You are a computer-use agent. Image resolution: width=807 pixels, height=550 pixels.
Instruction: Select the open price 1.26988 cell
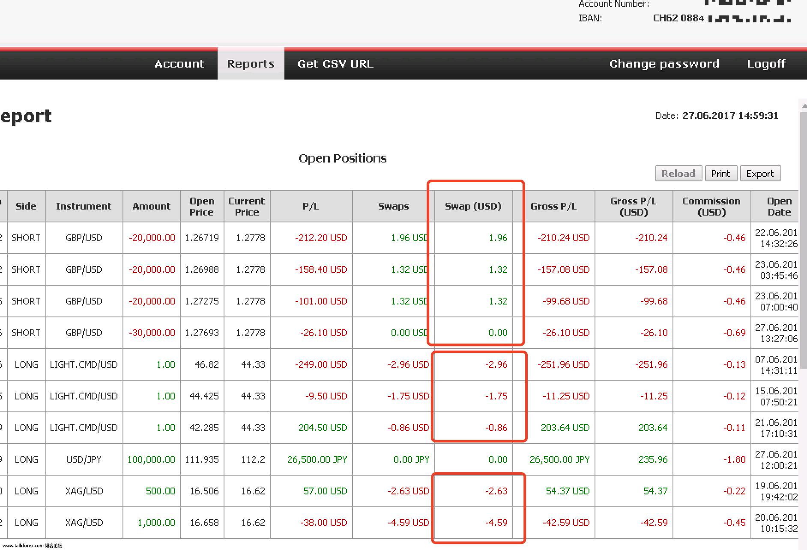coord(202,269)
